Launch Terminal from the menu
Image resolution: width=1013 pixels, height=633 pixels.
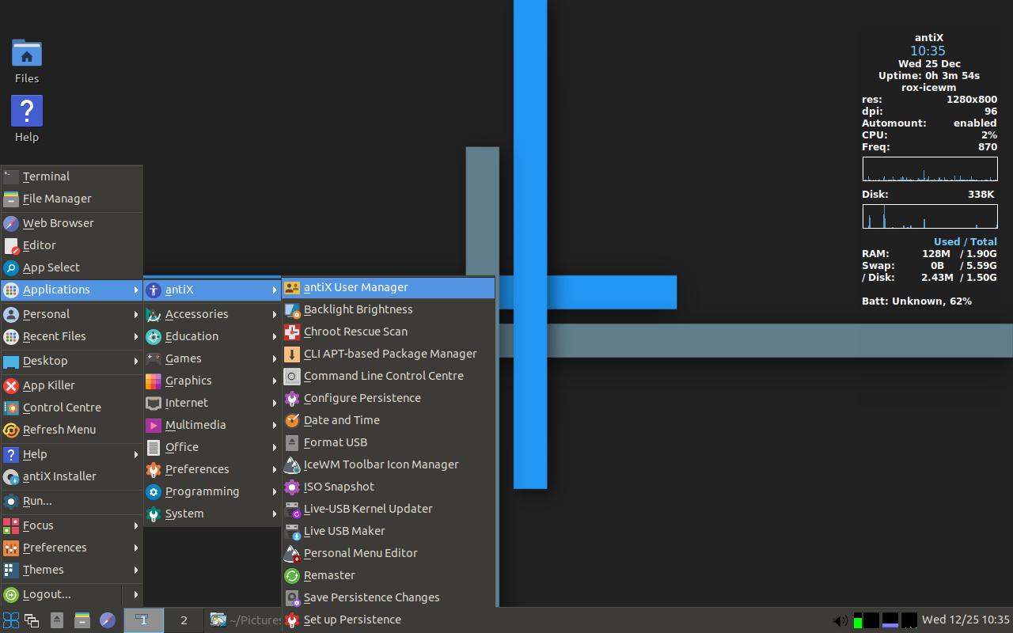[72, 176]
